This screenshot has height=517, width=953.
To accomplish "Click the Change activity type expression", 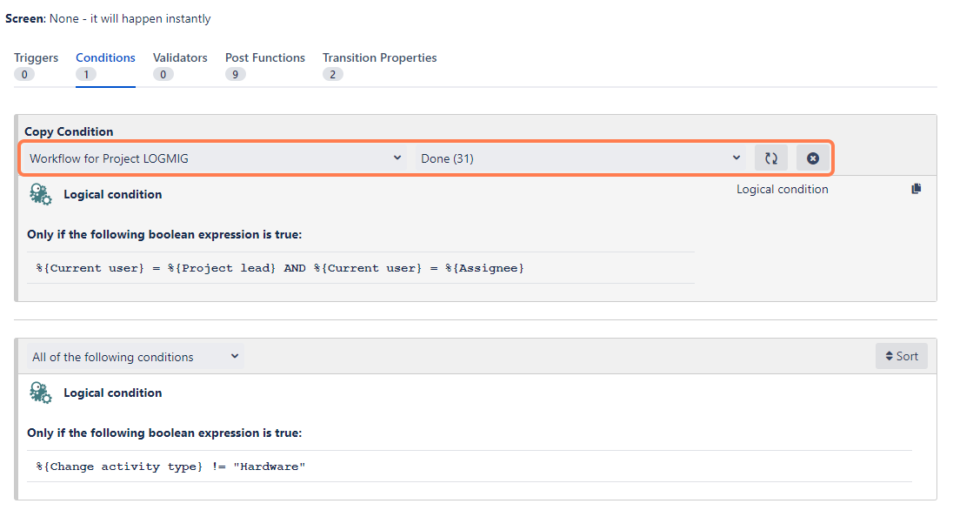I will [170, 467].
